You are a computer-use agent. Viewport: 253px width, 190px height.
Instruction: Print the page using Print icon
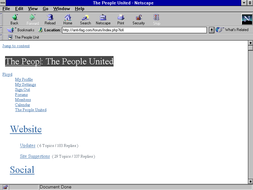coord(121,18)
